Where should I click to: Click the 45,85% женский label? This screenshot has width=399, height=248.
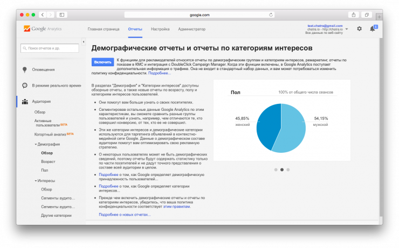click(x=242, y=122)
